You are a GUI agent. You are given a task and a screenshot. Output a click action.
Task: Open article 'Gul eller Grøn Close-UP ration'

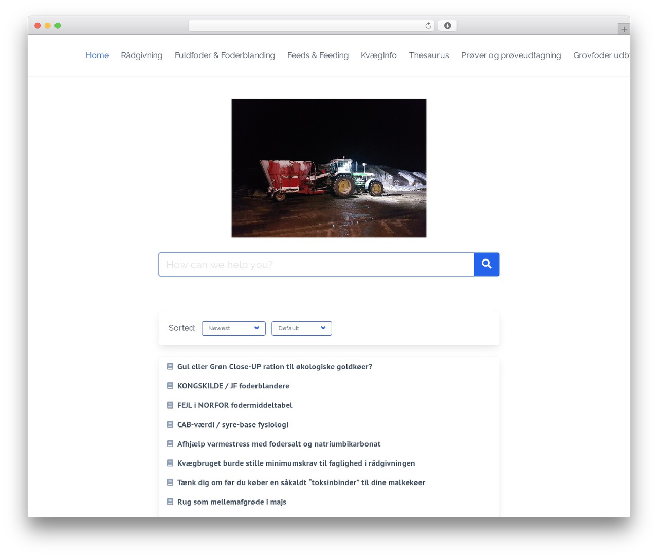tap(275, 367)
